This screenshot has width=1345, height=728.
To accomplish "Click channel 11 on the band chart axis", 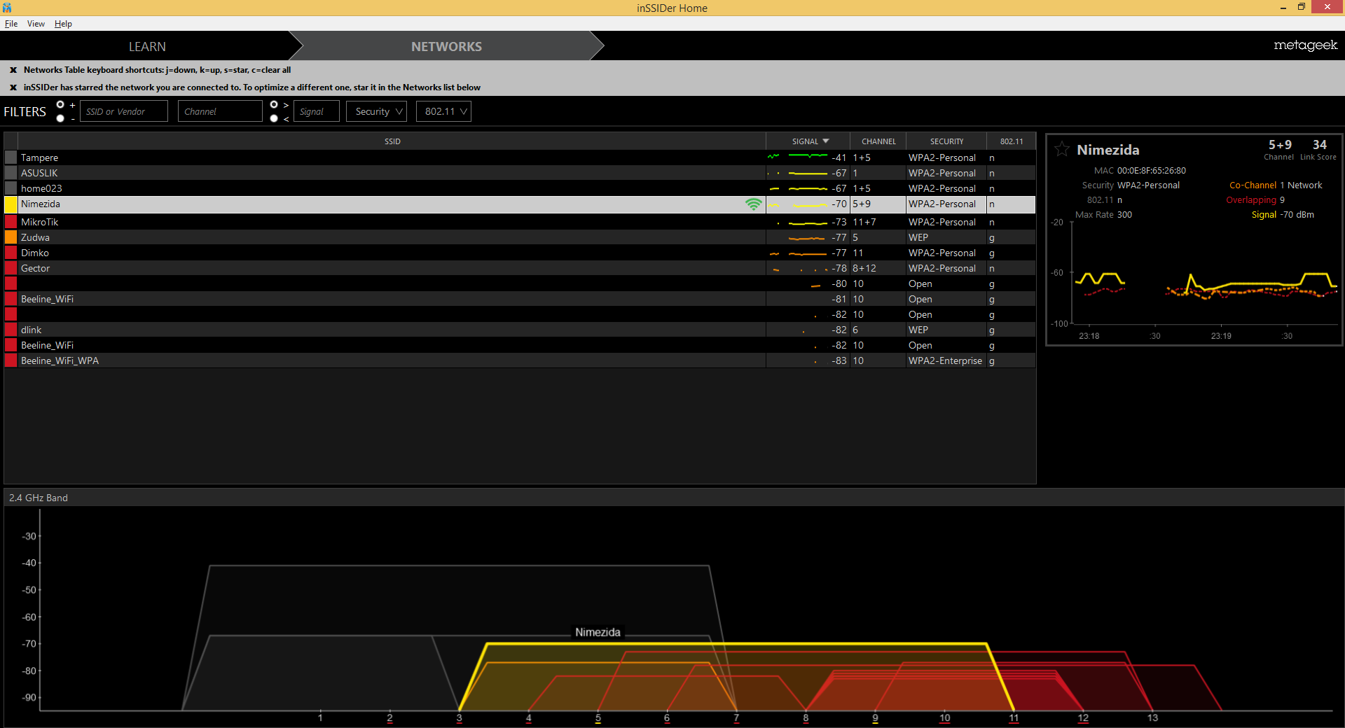I will [1014, 718].
